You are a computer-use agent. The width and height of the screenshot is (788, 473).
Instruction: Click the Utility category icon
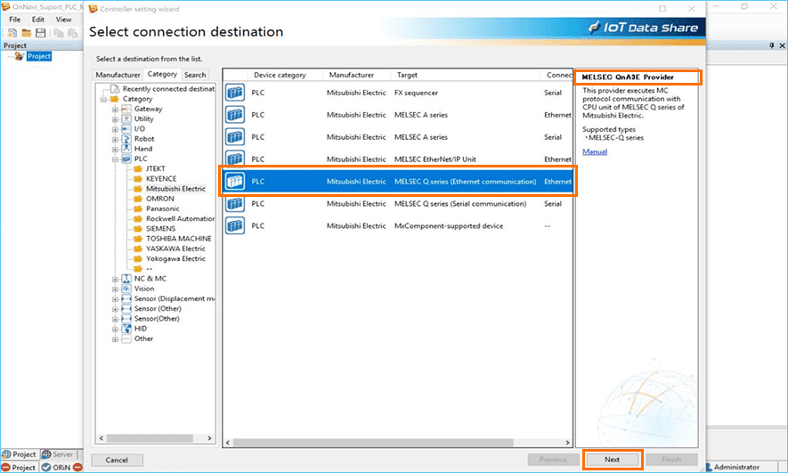[126, 118]
